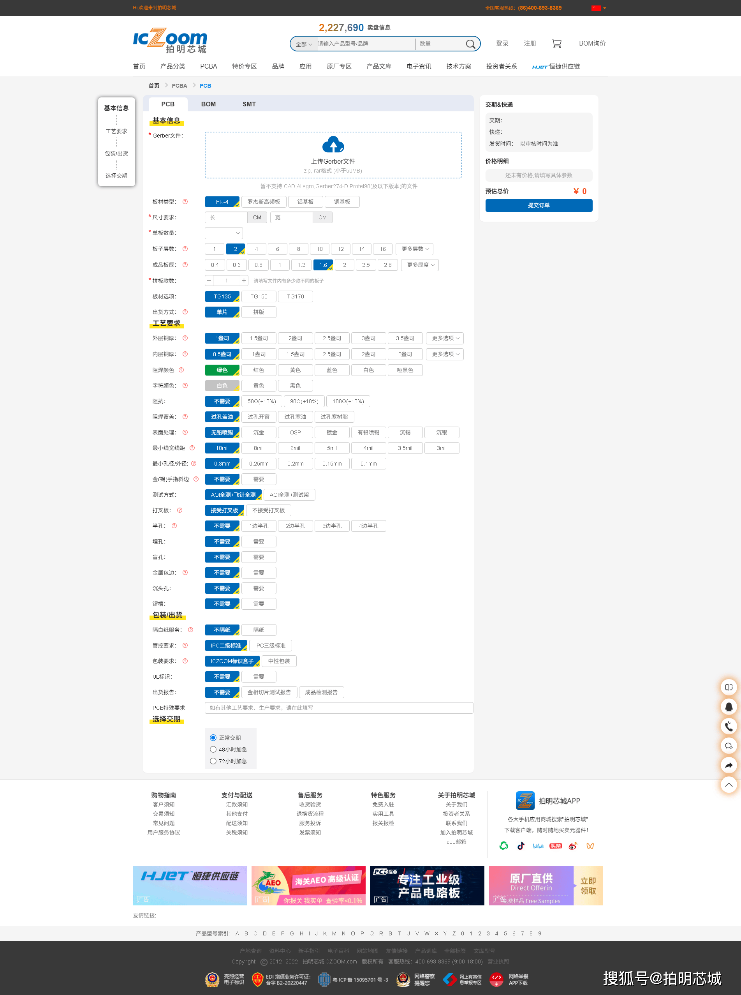Click the search magnifier icon
Image resolution: width=741 pixels, height=995 pixels.
click(x=470, y=44)
